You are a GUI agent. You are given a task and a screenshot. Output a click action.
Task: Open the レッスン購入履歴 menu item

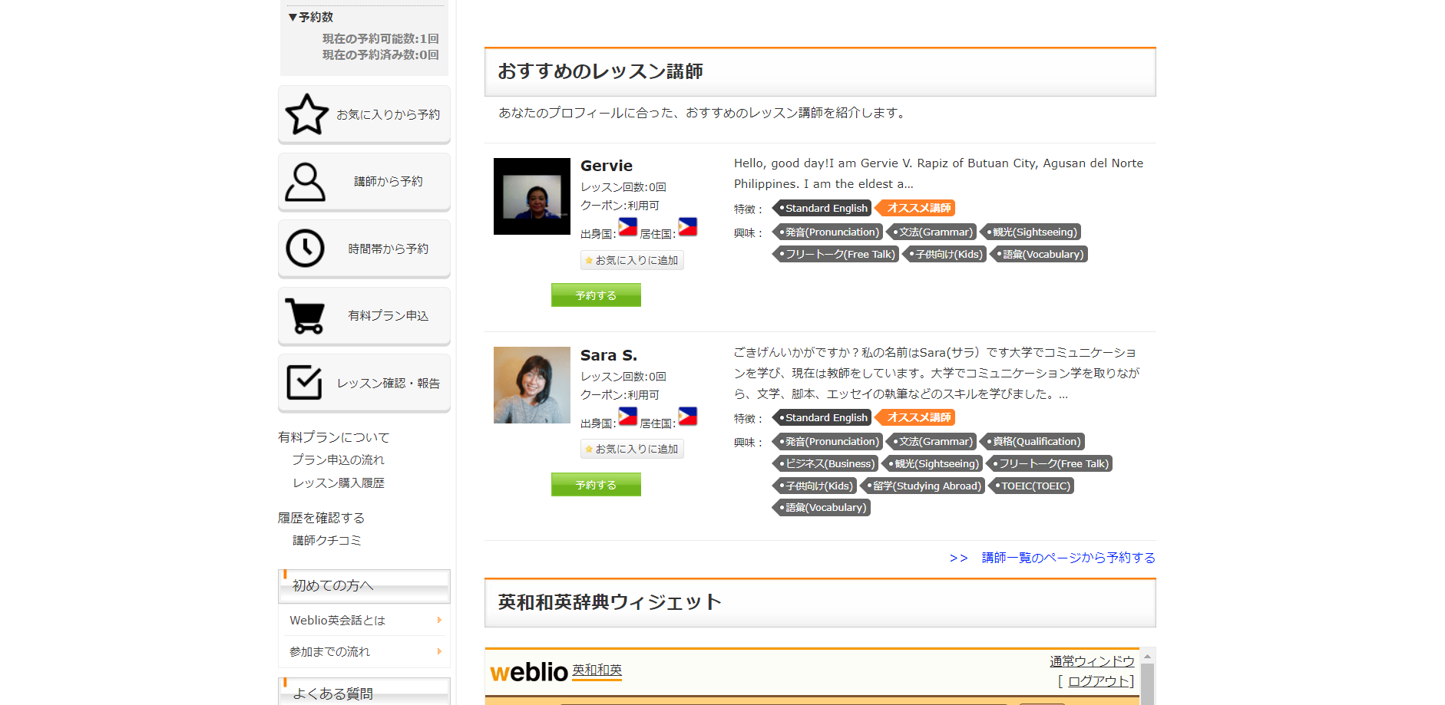[x=338, y=483]
